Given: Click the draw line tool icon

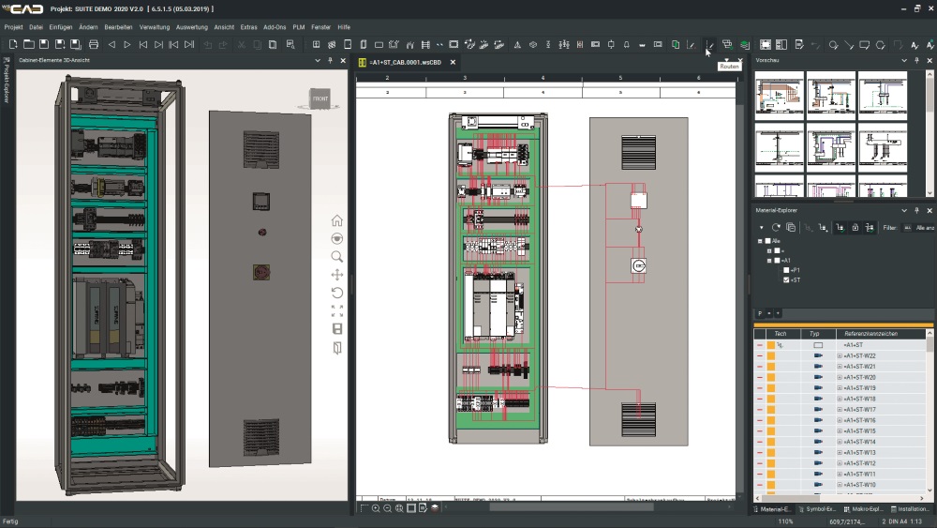Looking at the screenshot, I should (x=849, y=44).
